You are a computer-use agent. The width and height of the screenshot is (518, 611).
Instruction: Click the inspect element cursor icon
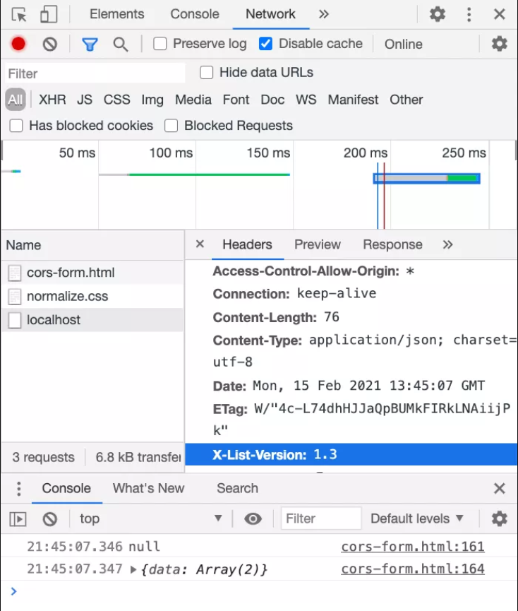(19, 14)
